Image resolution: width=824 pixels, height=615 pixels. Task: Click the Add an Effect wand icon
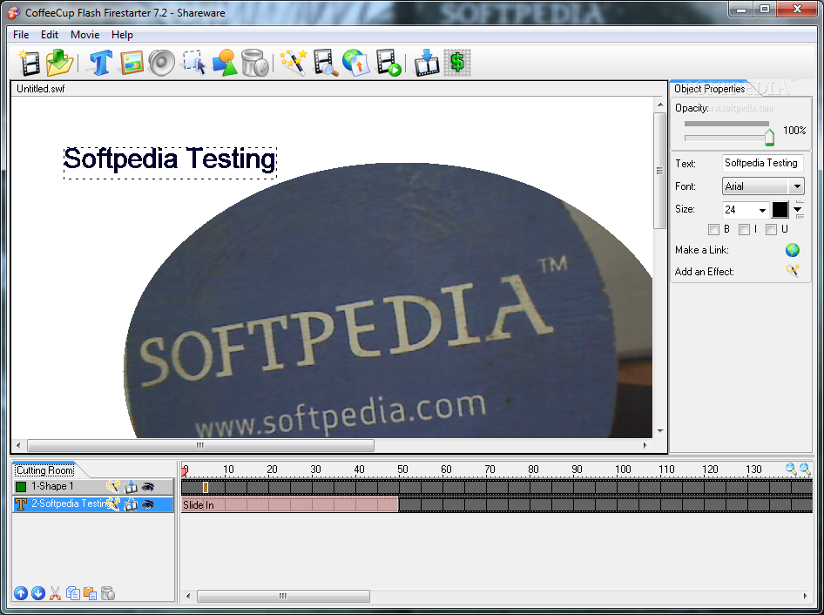[793, 271]
